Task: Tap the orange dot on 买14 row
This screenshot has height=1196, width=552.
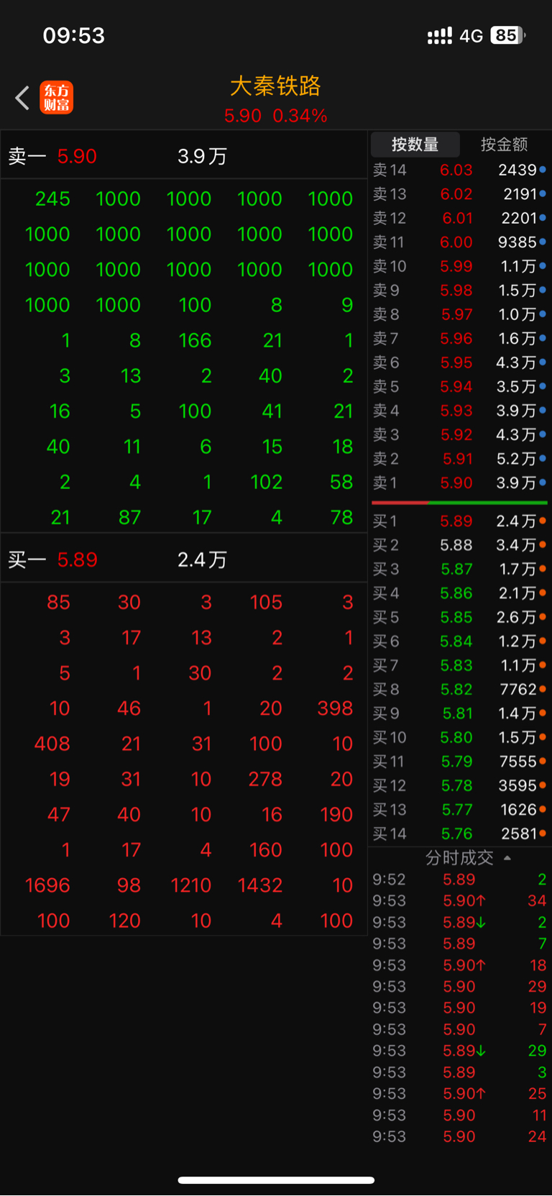Action: (x=543, y=834)
